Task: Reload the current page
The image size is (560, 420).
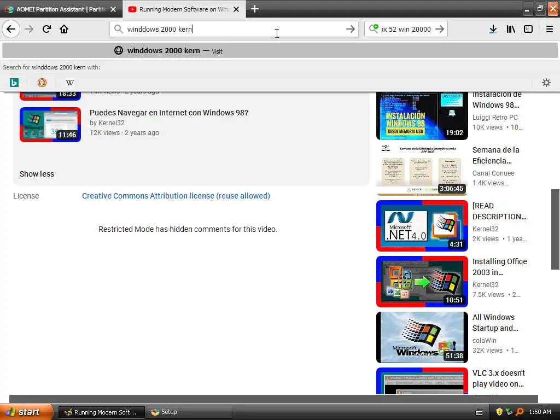Action: click(46, 30)
